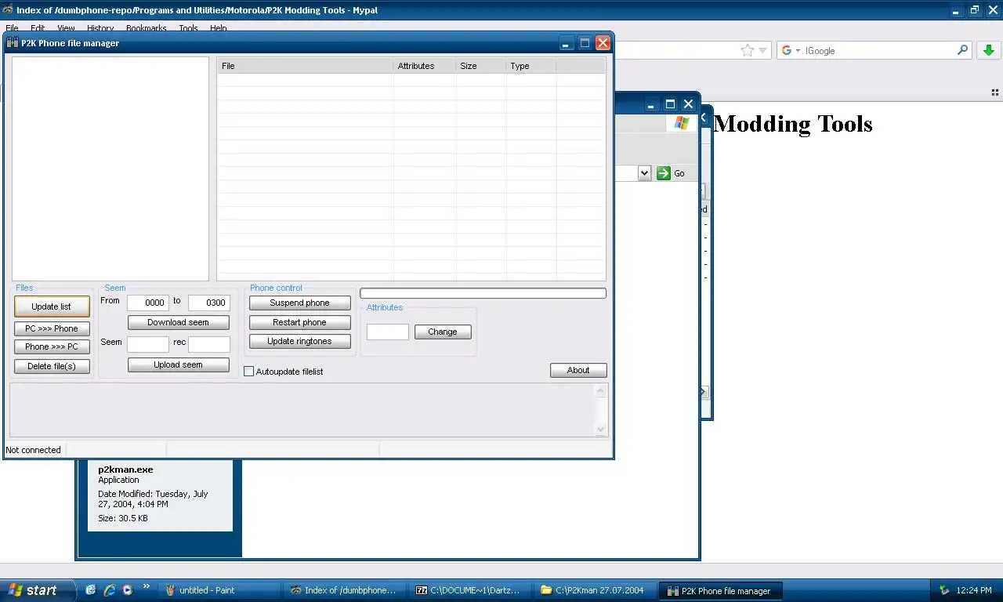Enable the Autoupdate filelist checkbox
The image size is (1003, 602).
click(x=249, y=372)
